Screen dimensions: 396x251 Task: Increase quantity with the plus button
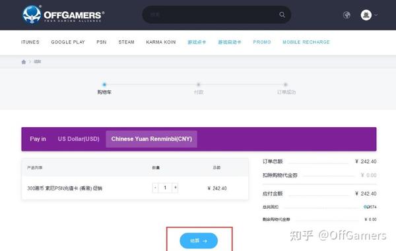176,188
